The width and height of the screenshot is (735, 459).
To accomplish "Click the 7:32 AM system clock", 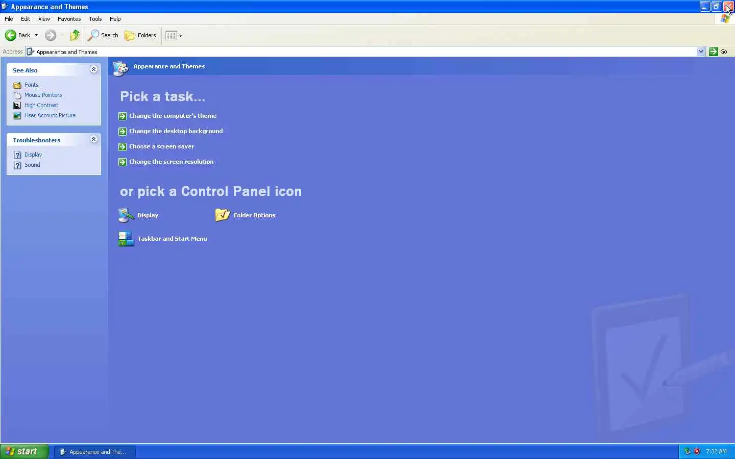I will tap(716, 451).
